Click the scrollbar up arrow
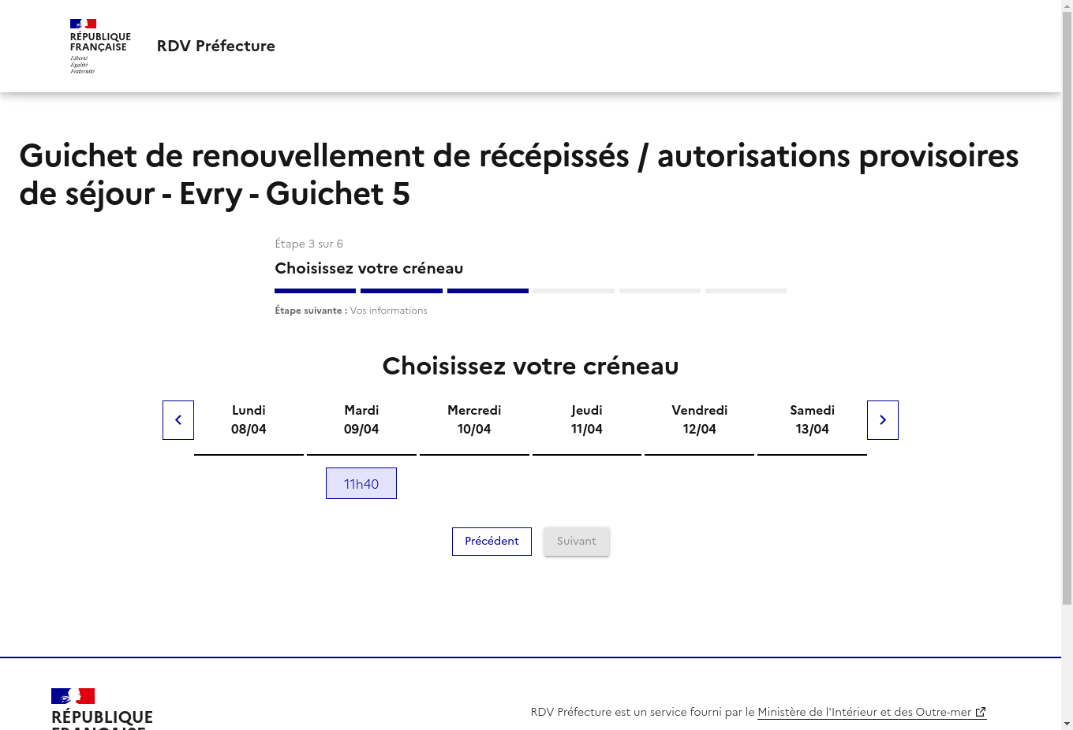 [1067, 6]
